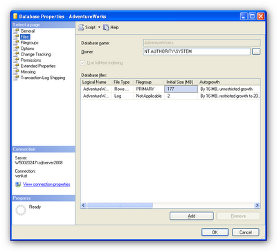Open the Help icon in toolbar
Screen dimensions: 277x251
point(106,28)
